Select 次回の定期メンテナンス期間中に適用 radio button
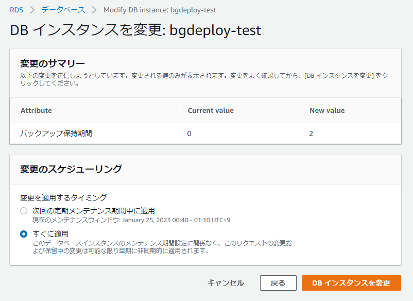 pos(24,211)
